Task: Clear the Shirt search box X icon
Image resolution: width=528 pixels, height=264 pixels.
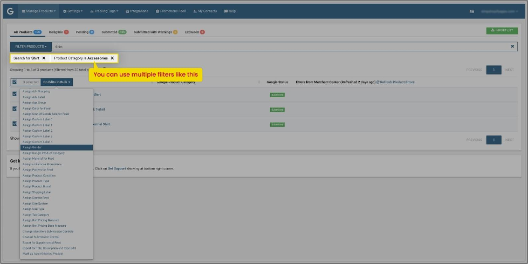Action: click(512, 46)
